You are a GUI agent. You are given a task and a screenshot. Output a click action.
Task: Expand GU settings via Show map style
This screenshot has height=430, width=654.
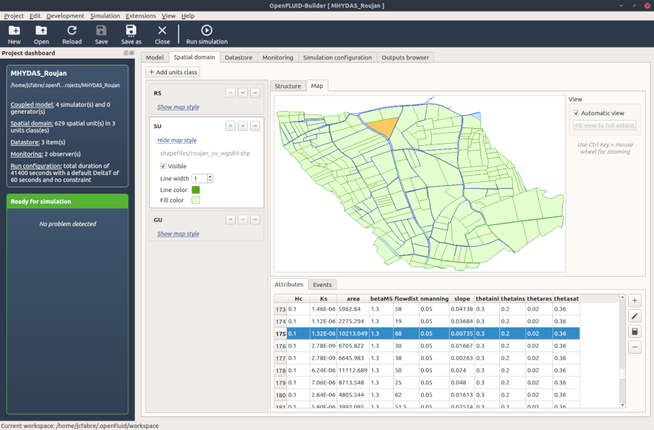(x=178, y=234)
